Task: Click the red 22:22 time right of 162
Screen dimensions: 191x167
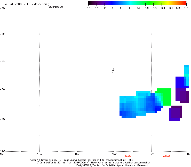Action: (166, 156)
